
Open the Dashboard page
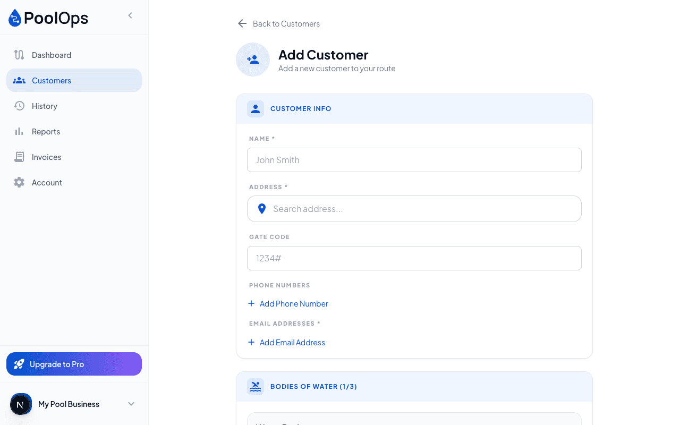(x=52, y=55)
